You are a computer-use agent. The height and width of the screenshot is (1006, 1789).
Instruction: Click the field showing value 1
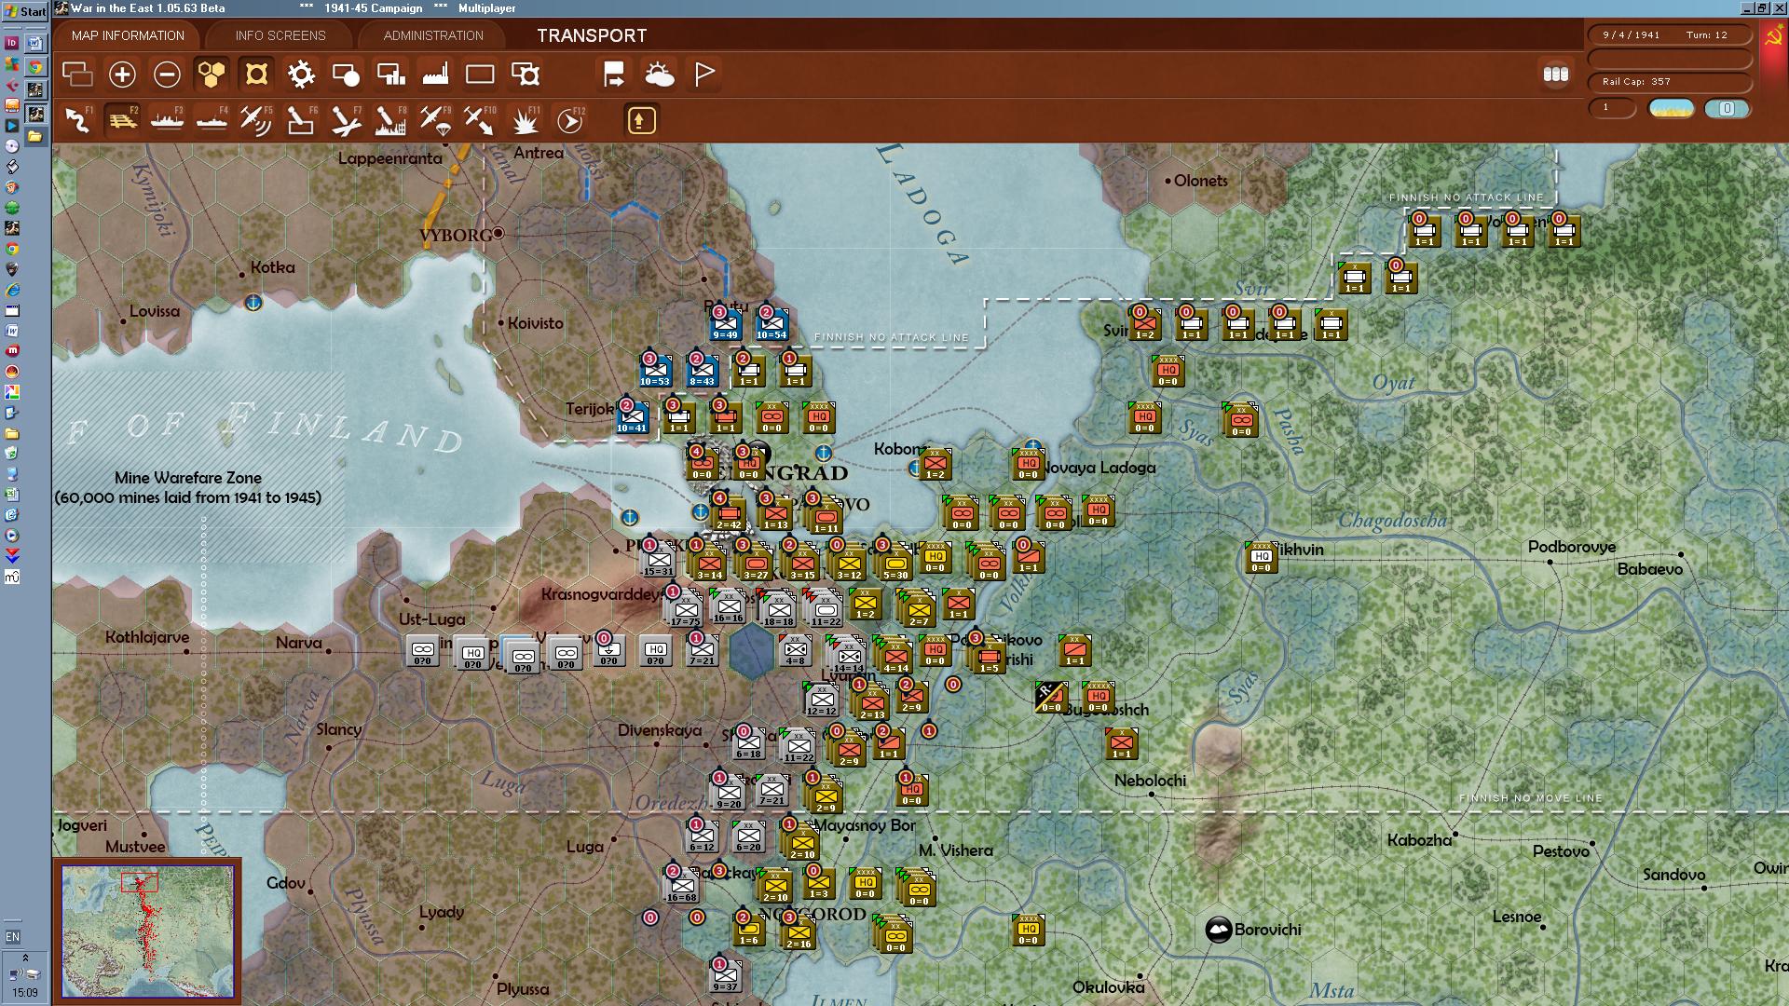click(1612, 108)
